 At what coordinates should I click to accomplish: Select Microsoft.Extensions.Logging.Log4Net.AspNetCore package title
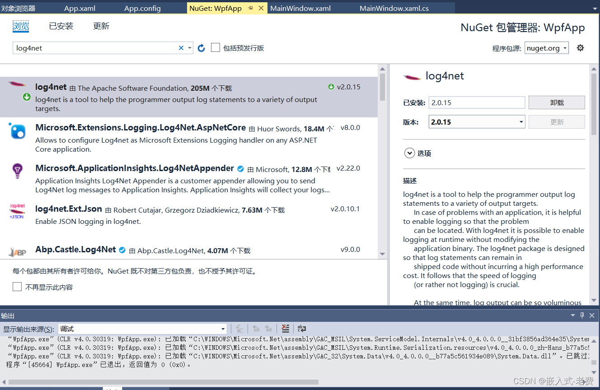pyautogui.click(x=141, y=128)
